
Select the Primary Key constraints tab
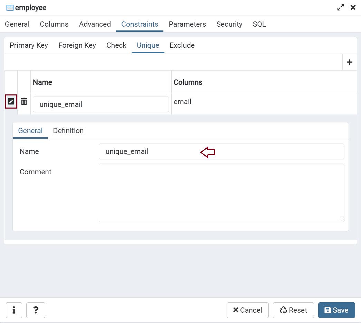coord(28,45)
